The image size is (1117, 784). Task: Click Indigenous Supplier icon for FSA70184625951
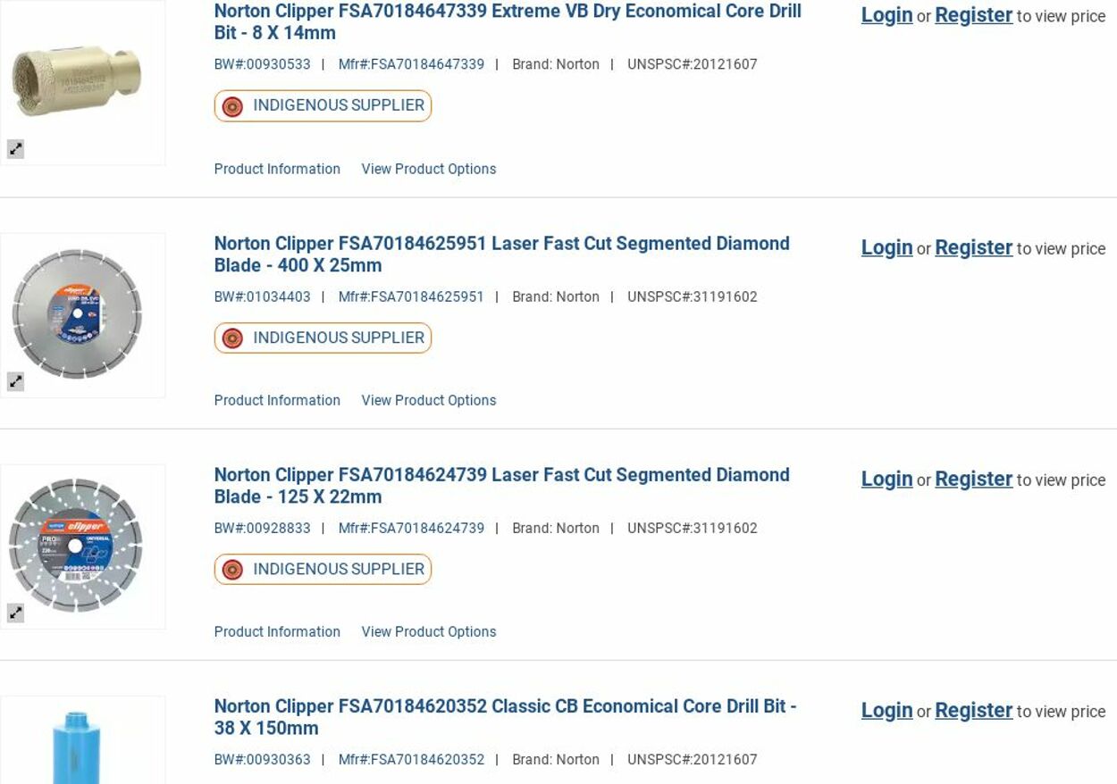[232, 338]
